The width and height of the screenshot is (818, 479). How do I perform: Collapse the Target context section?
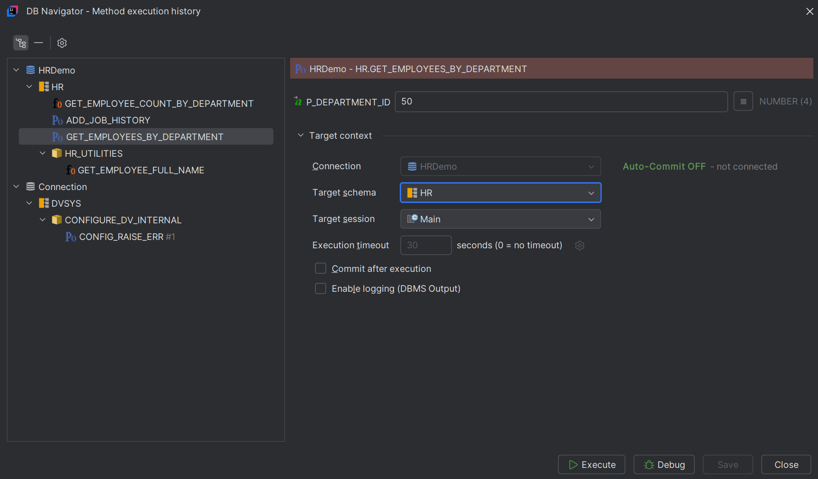(300, 135)
